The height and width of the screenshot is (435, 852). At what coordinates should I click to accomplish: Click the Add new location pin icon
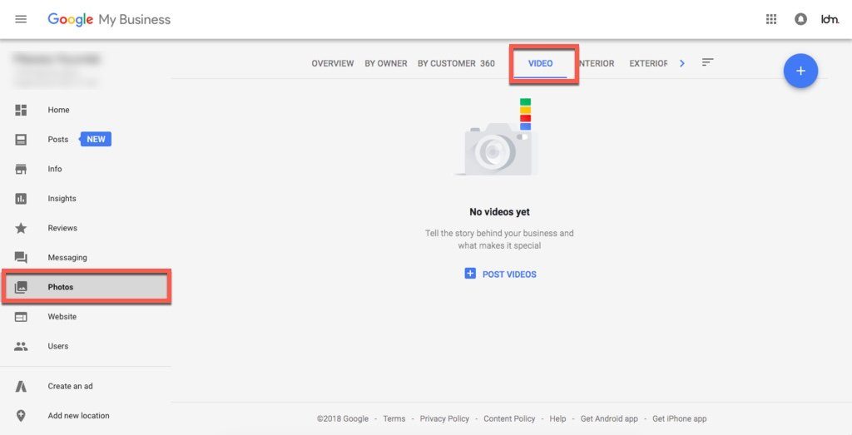coord(21,416)
